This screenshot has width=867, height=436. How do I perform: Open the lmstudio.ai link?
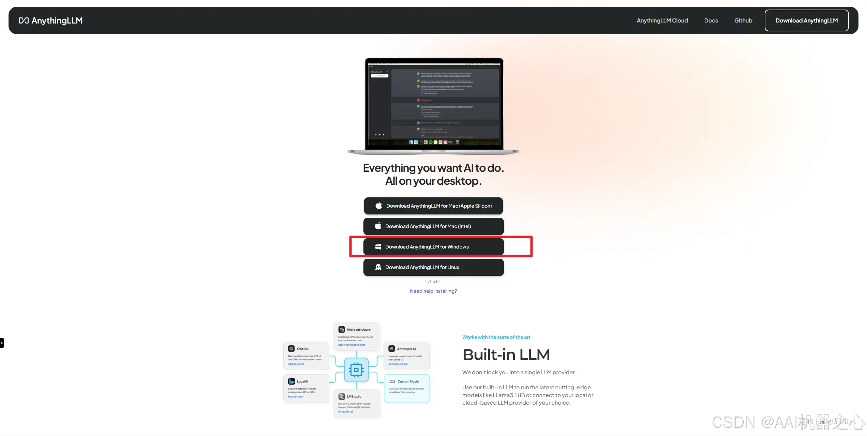coord(345,412)
